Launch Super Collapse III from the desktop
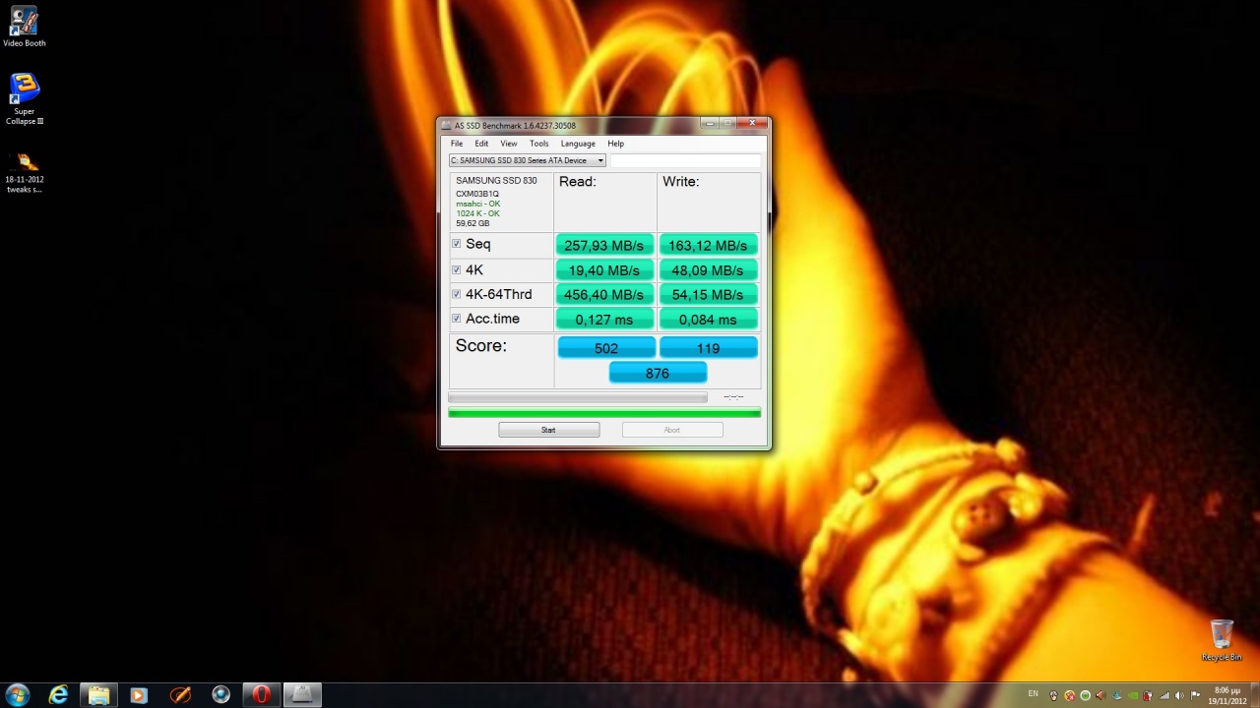The width and height of the screenshot is (1260, 708). 25,98
